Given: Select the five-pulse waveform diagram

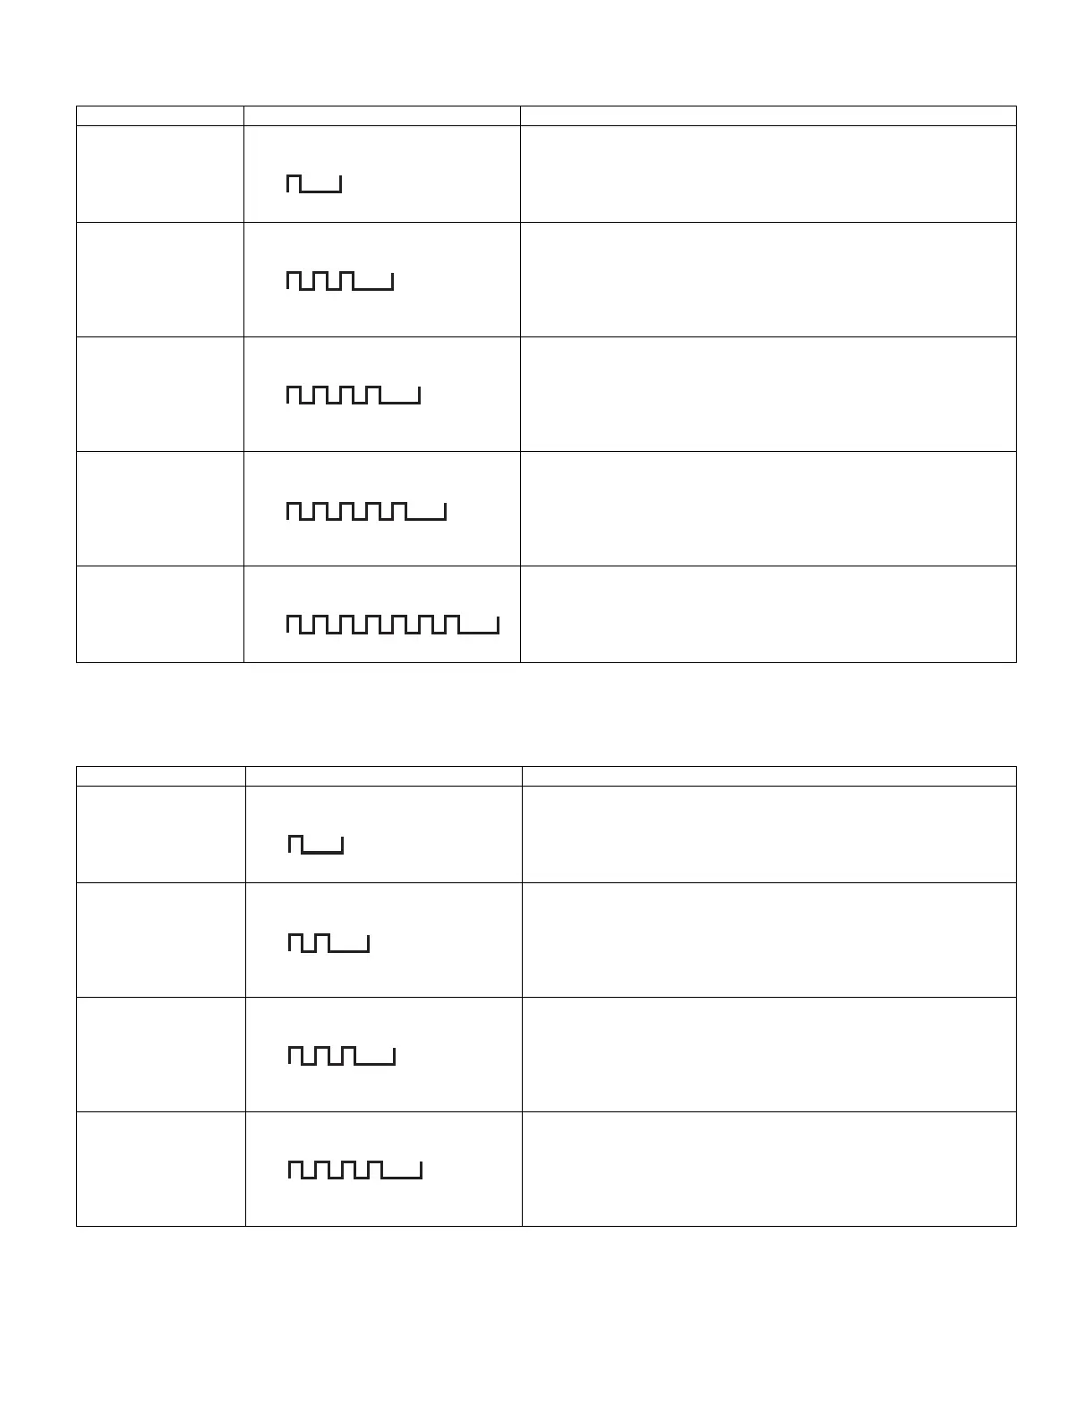Looking at the screenshot, I should 366,512.
